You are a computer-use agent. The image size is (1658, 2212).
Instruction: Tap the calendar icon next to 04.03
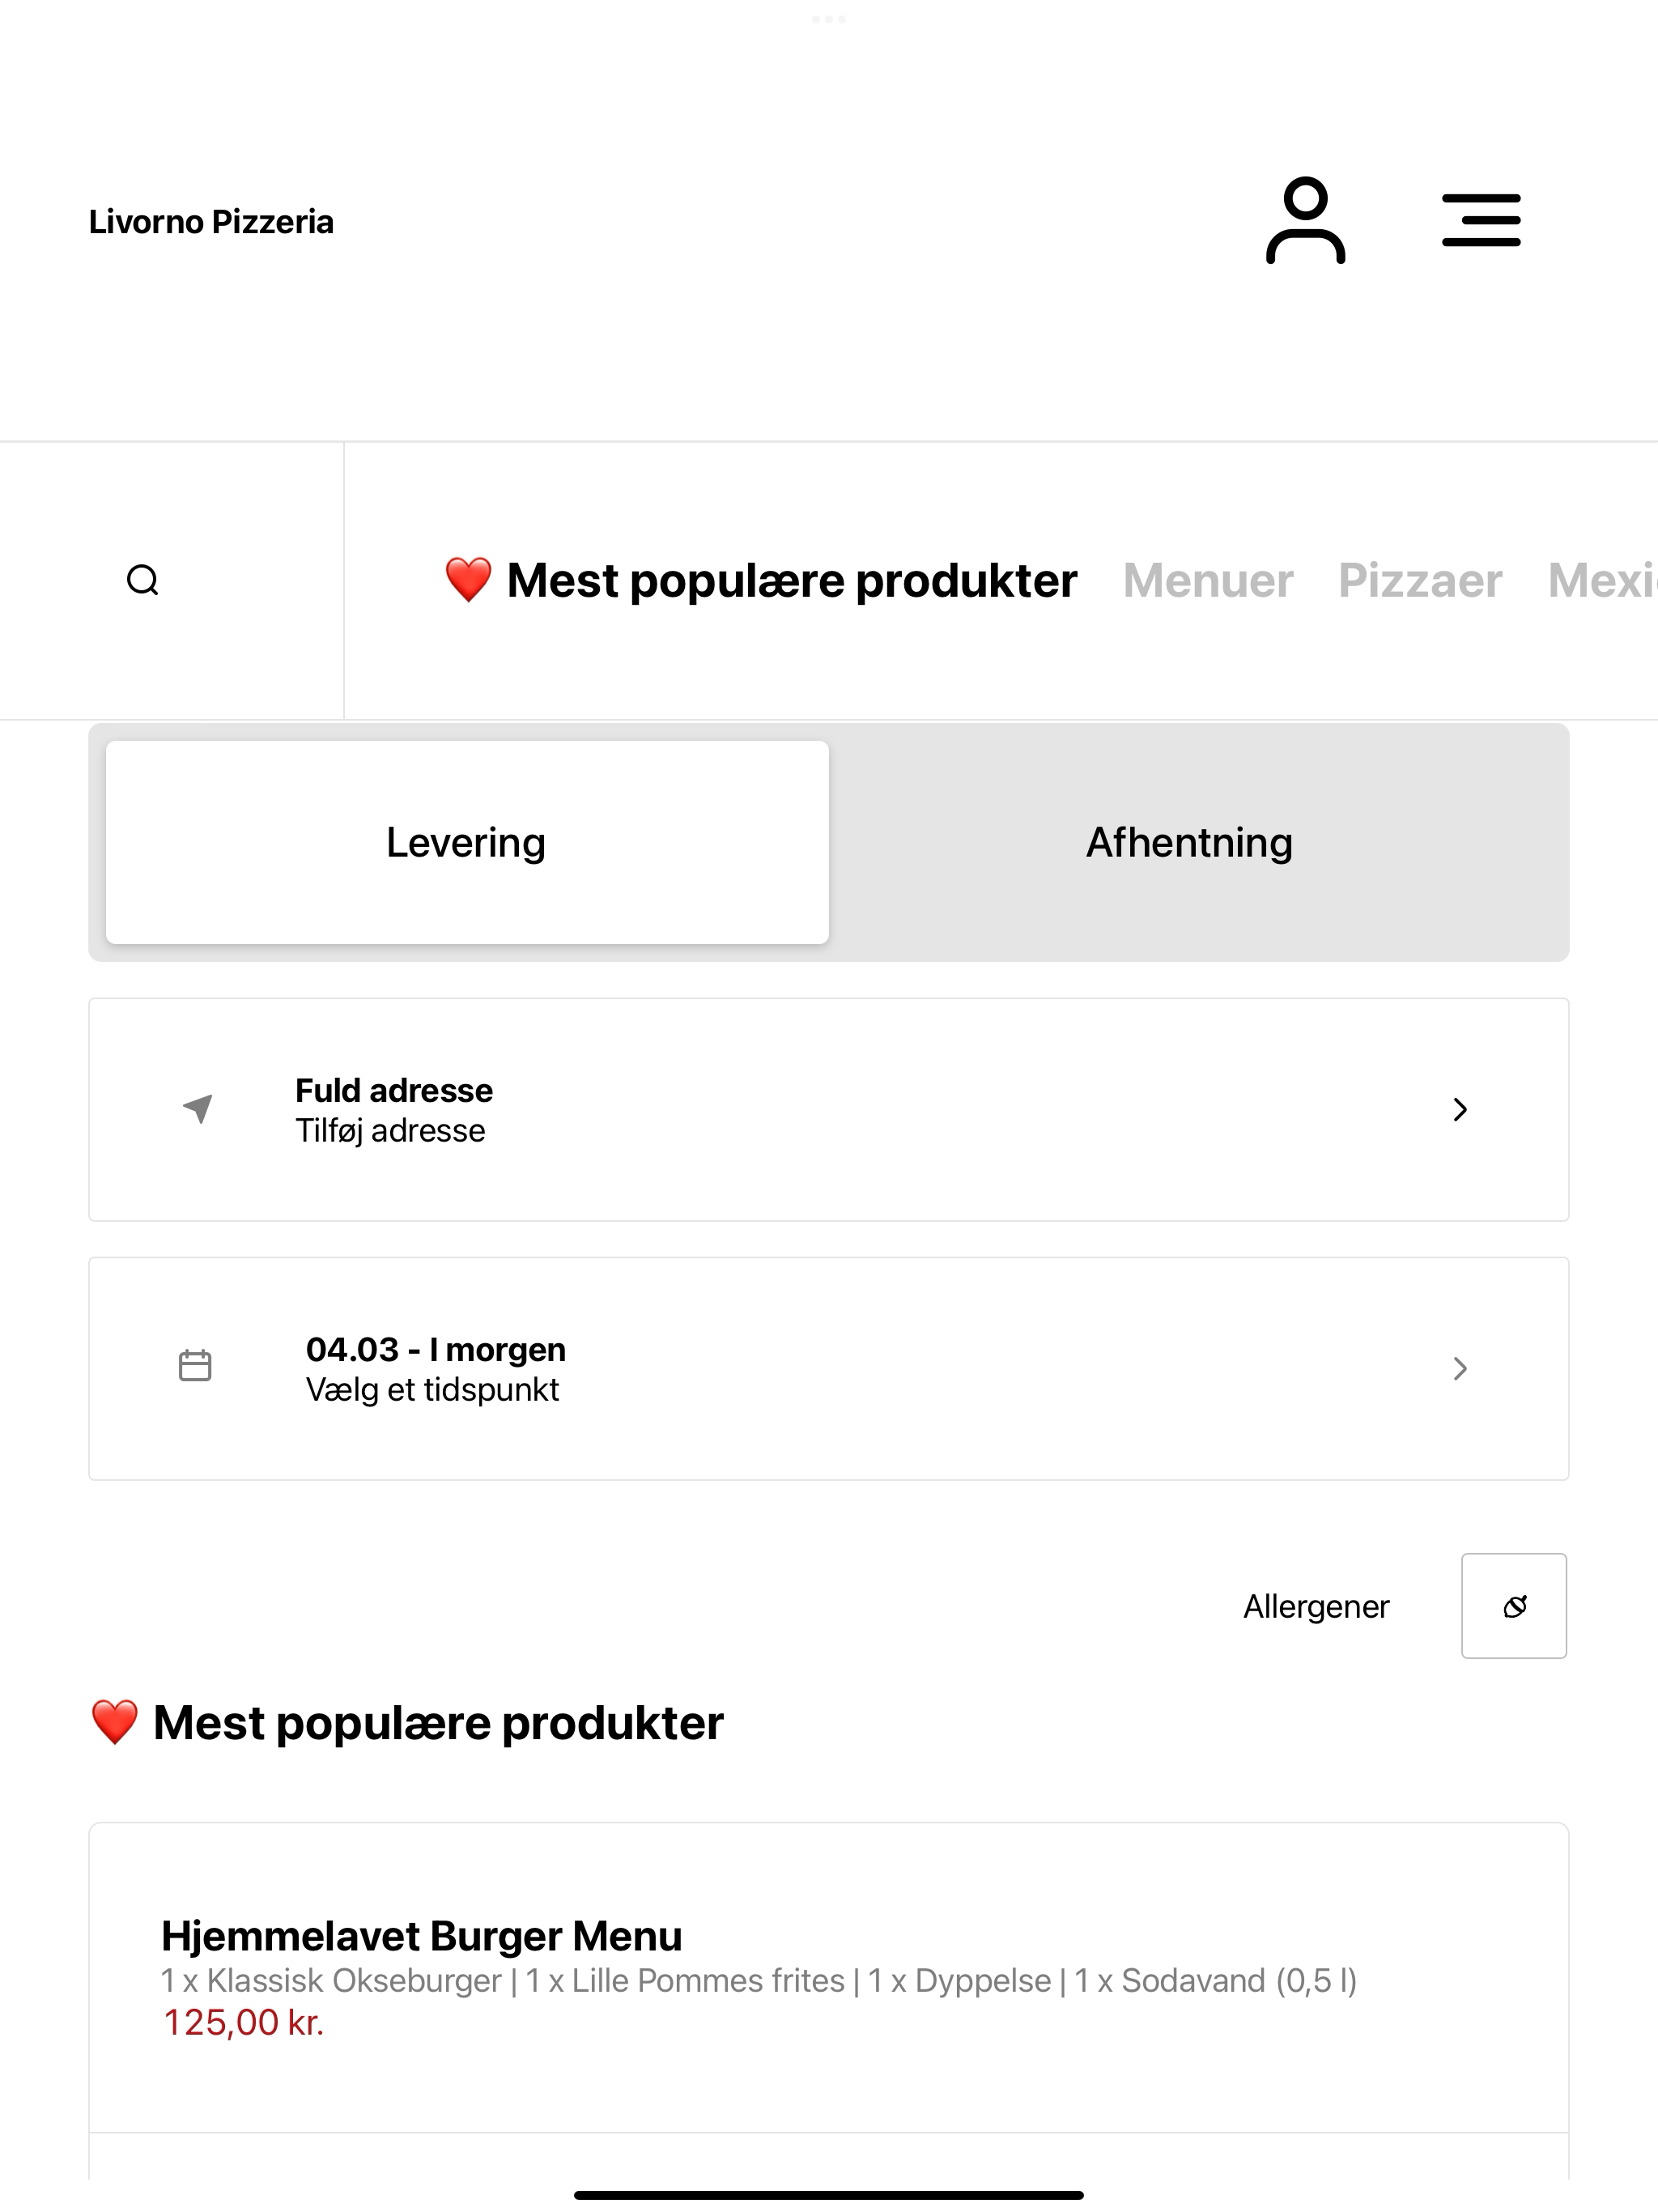click(195, 1366)
